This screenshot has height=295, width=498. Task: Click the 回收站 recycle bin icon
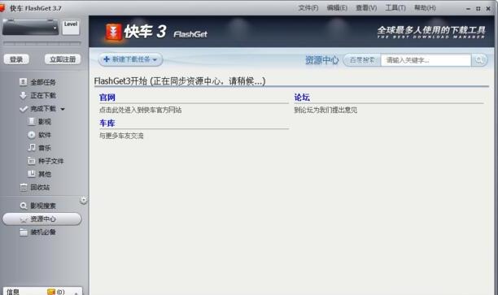[24, 188]
